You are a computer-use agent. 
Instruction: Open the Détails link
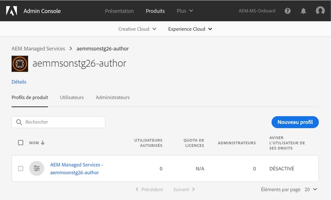pyautogui.click(x=19, y=82)
